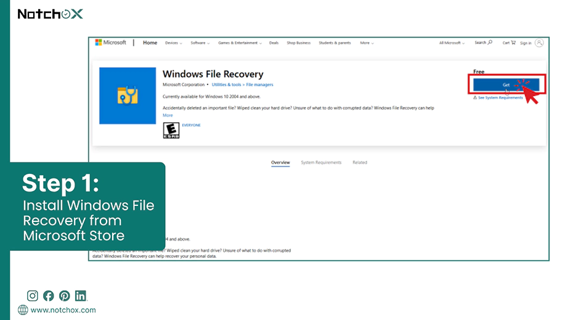568x320 pixels.
Task: Go to Shop Business
Action: 299,43
